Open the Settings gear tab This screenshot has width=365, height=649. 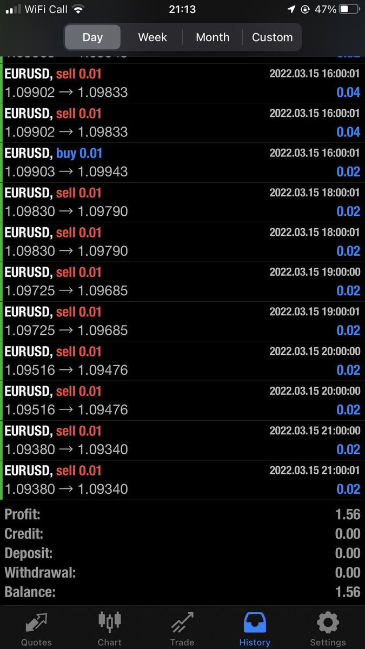point(328,629)
